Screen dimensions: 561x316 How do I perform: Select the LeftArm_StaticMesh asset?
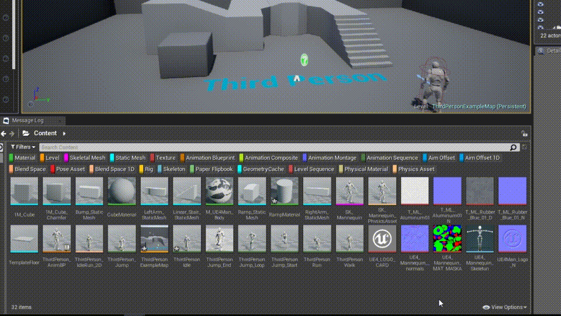point(154,198)
